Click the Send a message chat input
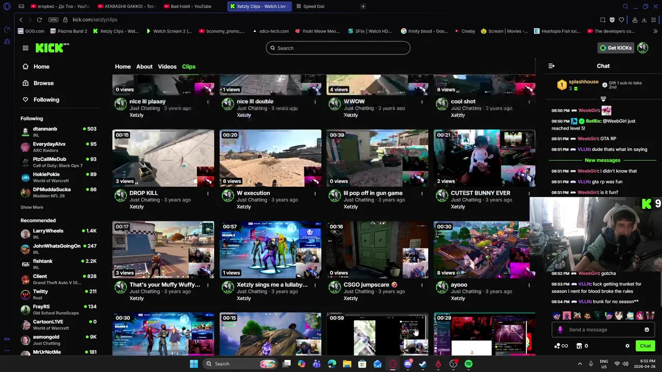This screenshot has width=662, height=372. (604, 330)
